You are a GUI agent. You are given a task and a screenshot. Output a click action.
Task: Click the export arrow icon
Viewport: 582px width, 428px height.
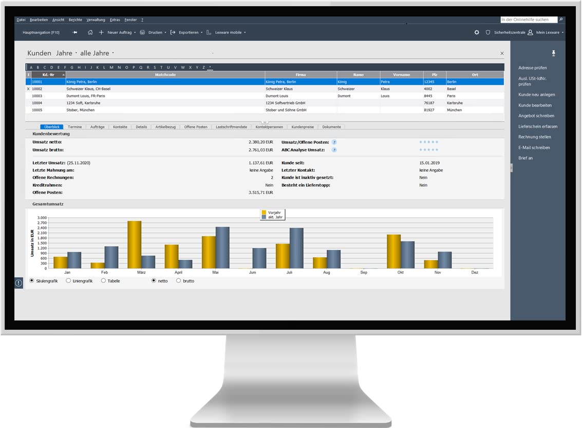173,32
